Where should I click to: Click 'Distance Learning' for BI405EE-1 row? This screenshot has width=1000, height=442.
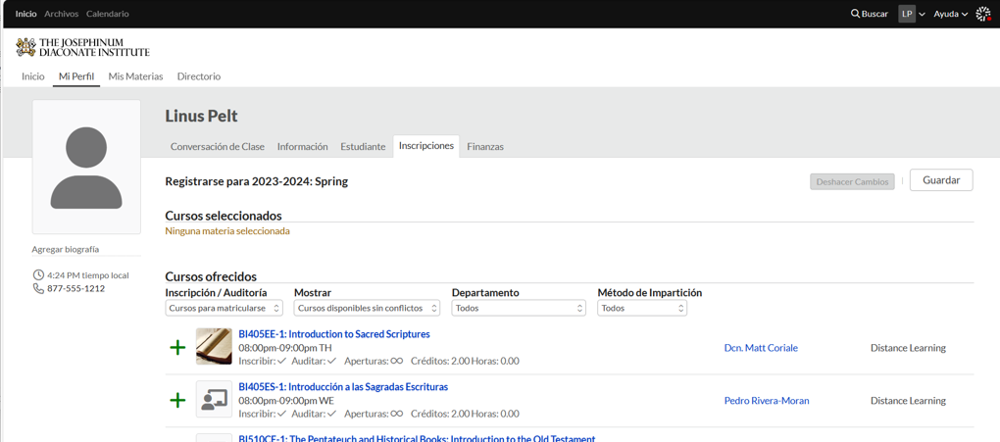(908, 348)
